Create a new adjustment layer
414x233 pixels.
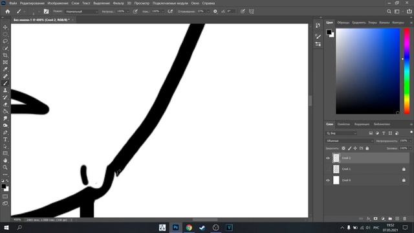pyautogui.click(x=383, y=219)
